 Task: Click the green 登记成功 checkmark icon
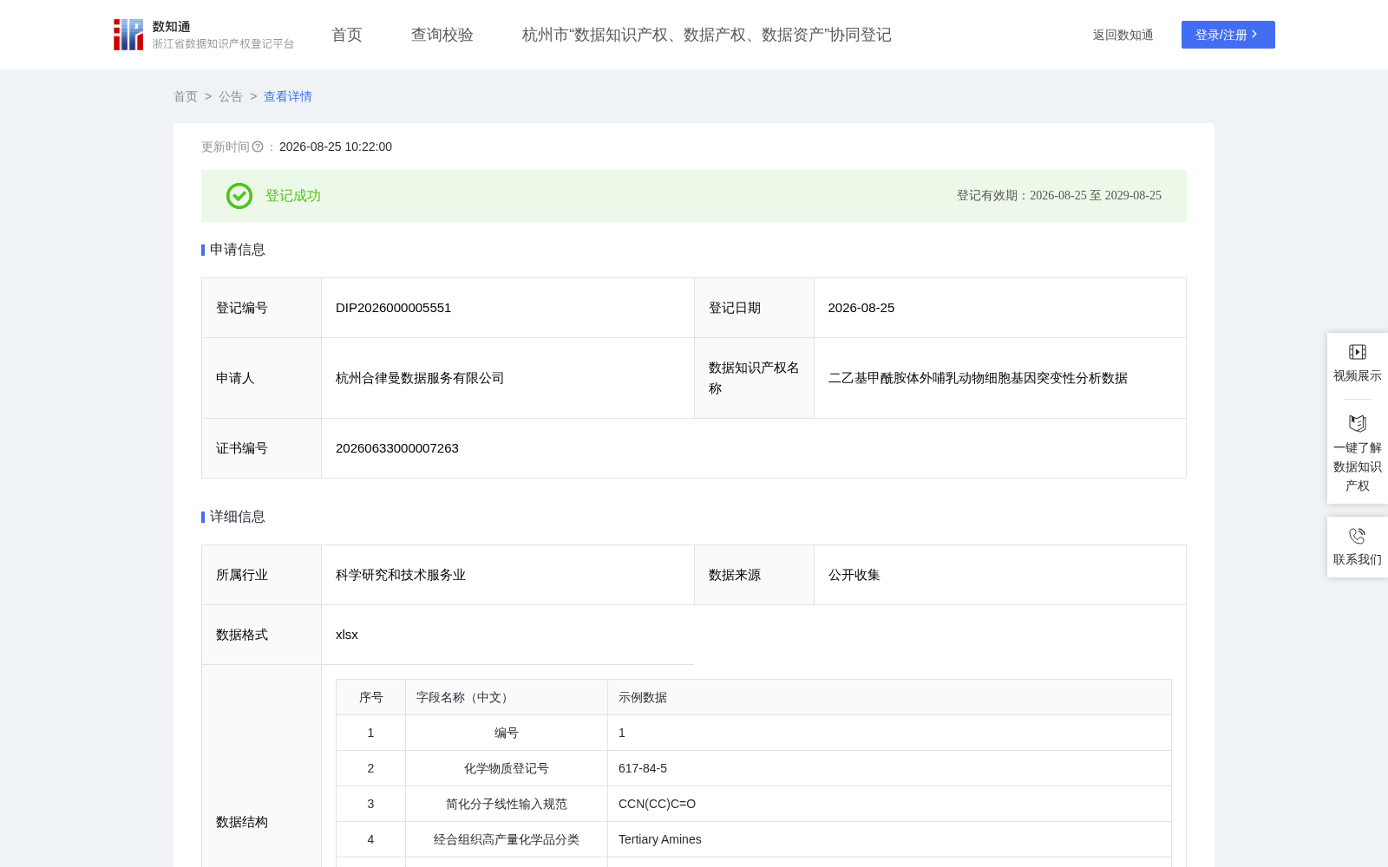point(239,196)
